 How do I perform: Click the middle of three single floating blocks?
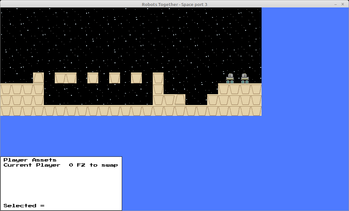[115, 78]
